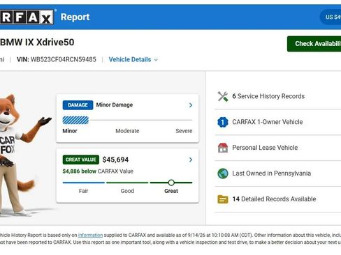Image resolution: width=341 pixels, height=255 pixels.
Task: Click the wrench service history icon
Action: pos(223,96)
